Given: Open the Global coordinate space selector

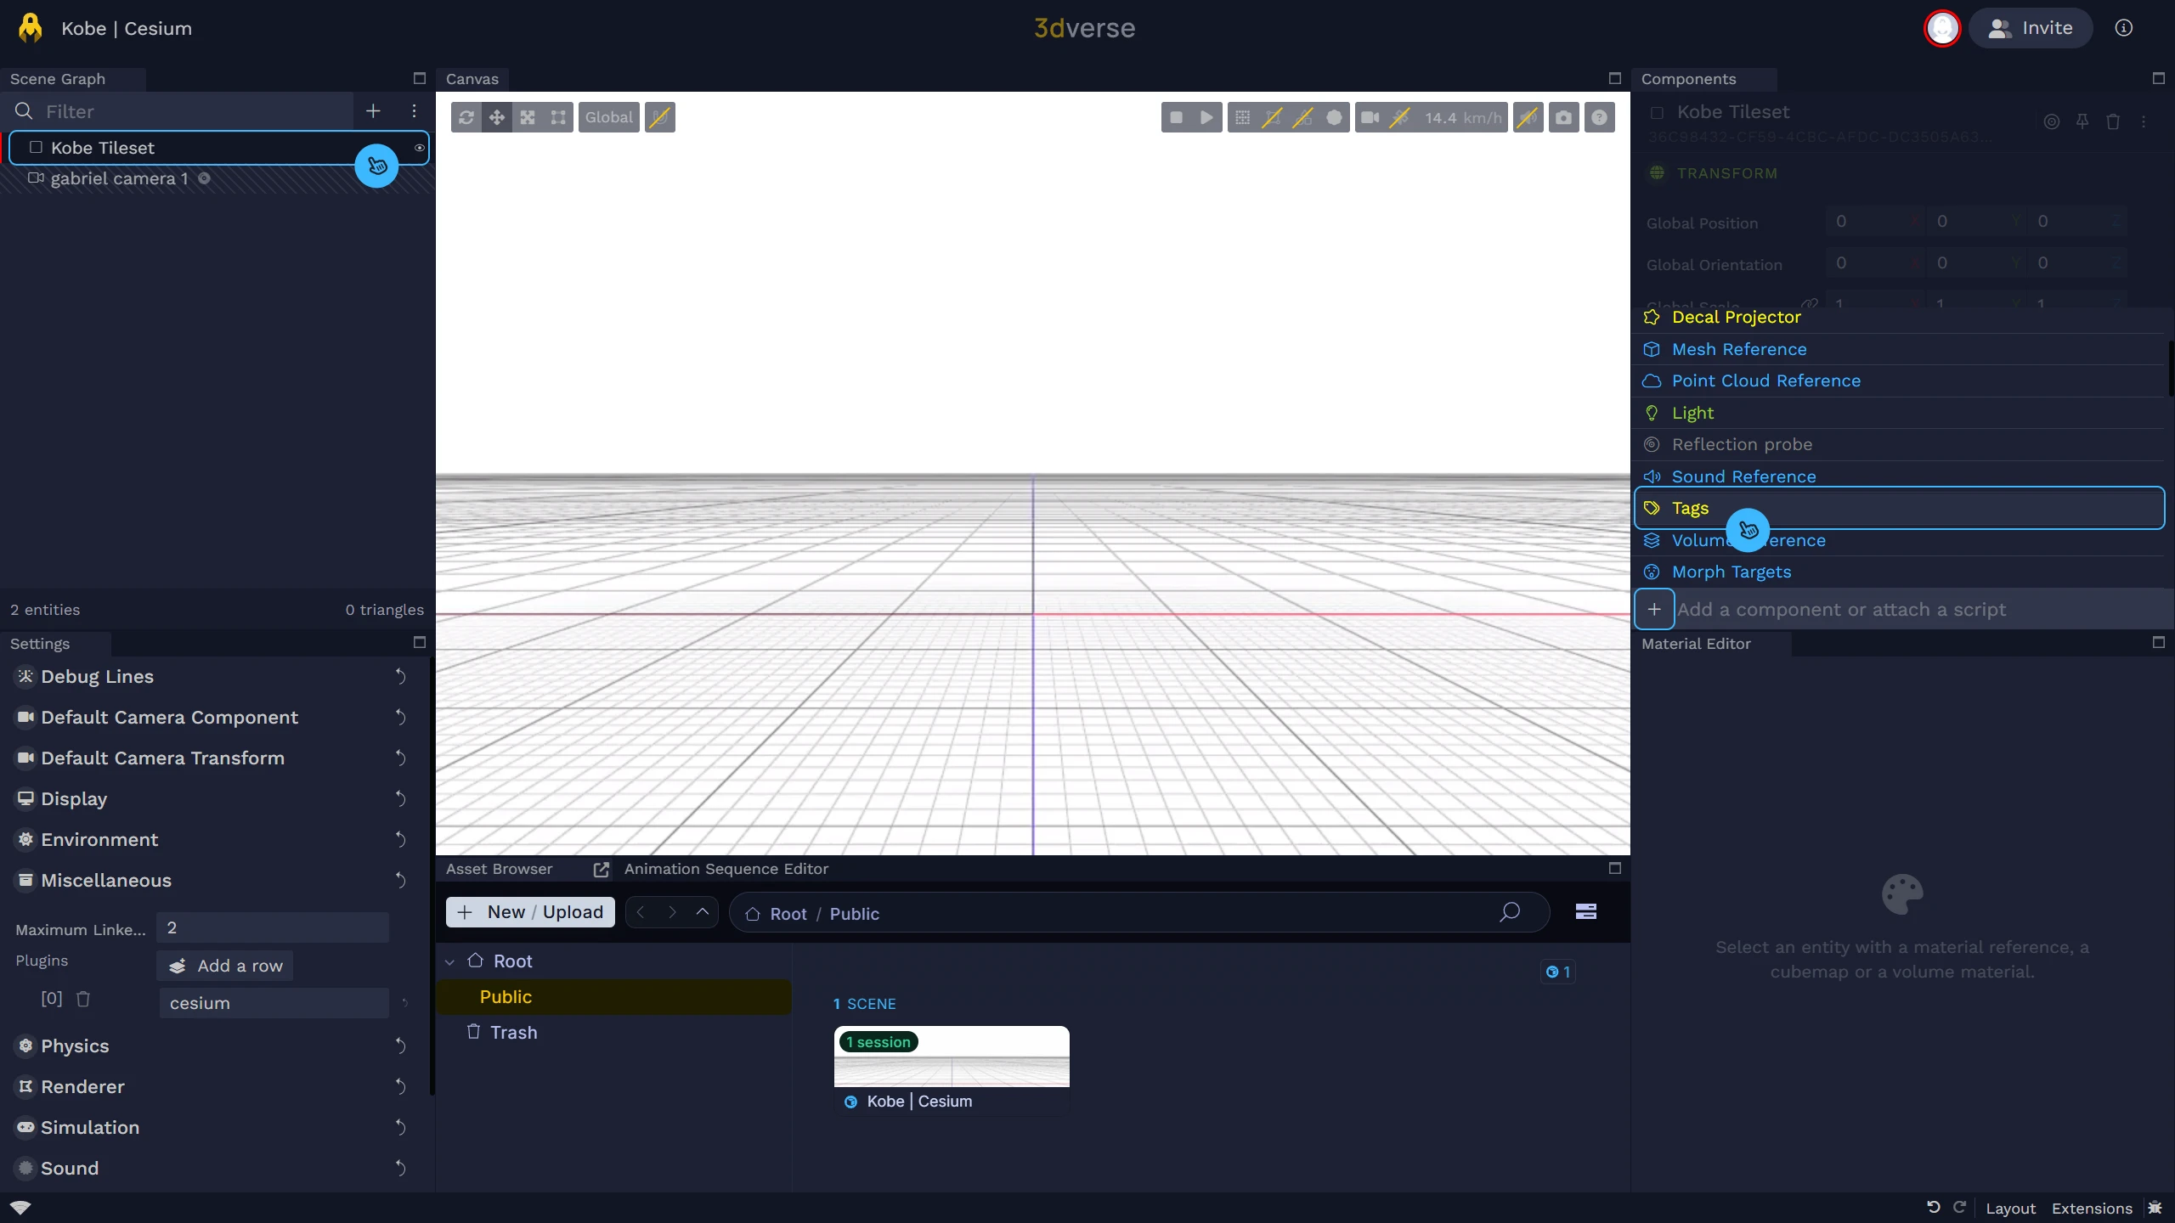Looking at the screenshot, I should pos(609,117).
